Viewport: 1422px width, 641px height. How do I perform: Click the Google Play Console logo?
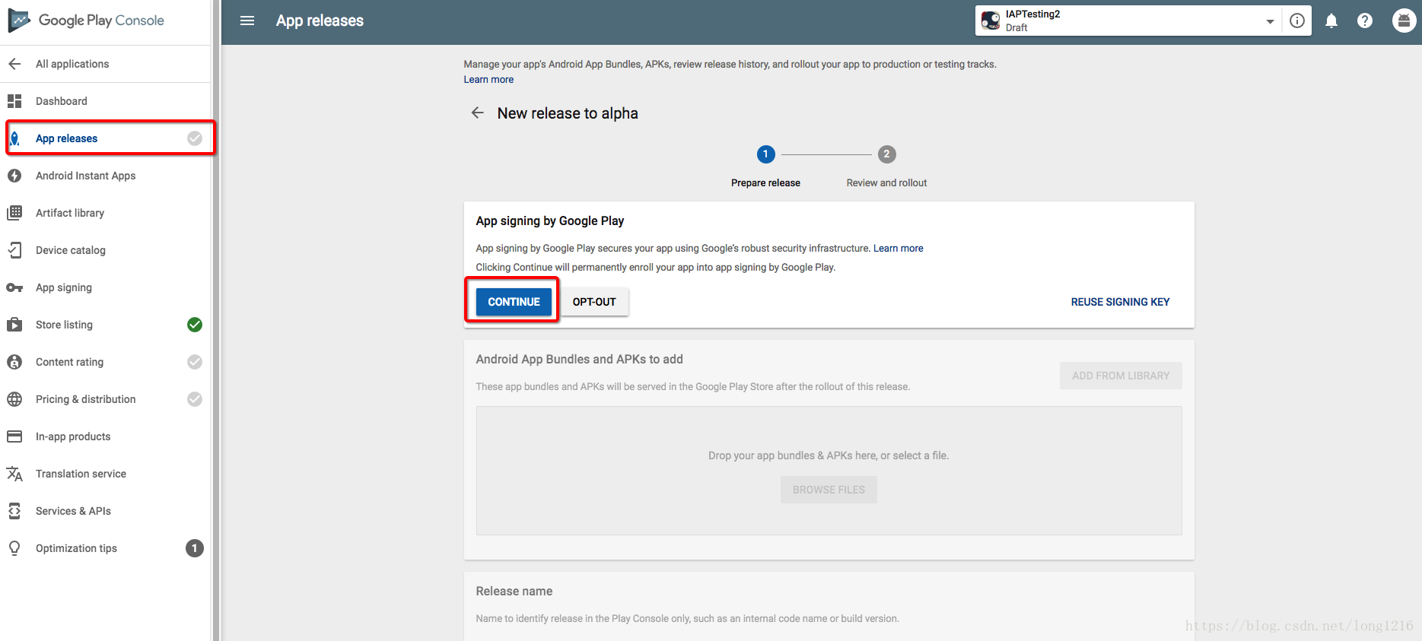86,21
